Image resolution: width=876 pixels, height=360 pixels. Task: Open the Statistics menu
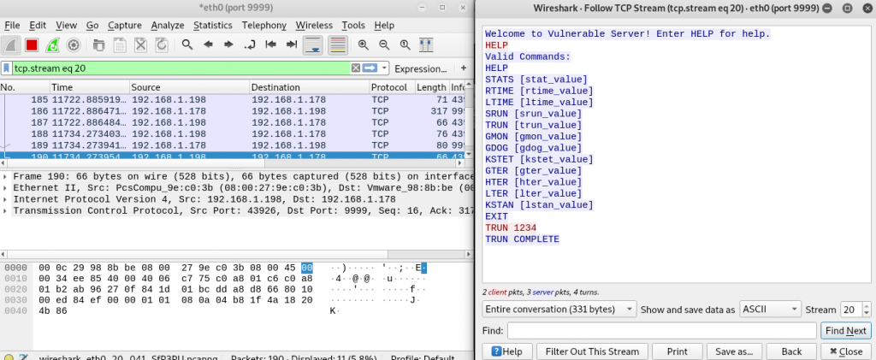pos(213,25)
